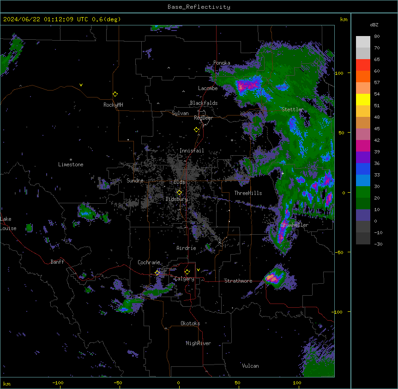Image resolution: width=398 pixels, height=389 pixels.
Task: Click the Base_Reflectivity title text
Action: (199, 7)
